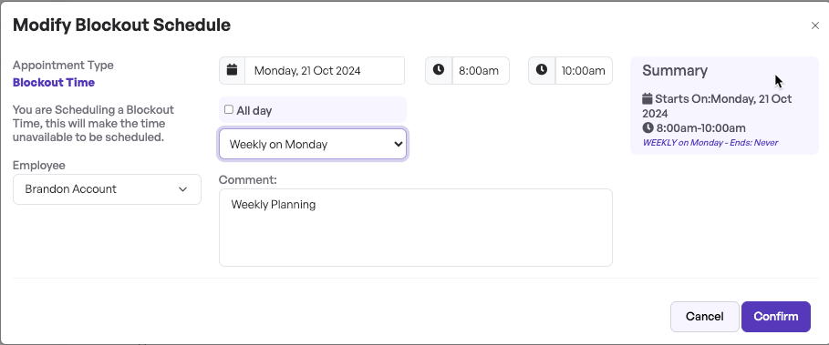Click the All day label text
The width and height of the screenshot is (829, 345).
point(254,111)
